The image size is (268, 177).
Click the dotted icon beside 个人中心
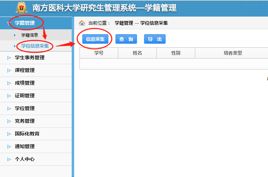pyautogui.click(x=9, y=159)
